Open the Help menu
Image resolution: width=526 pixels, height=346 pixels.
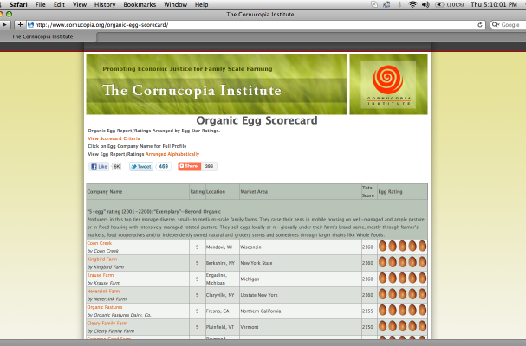pos(201,4)
